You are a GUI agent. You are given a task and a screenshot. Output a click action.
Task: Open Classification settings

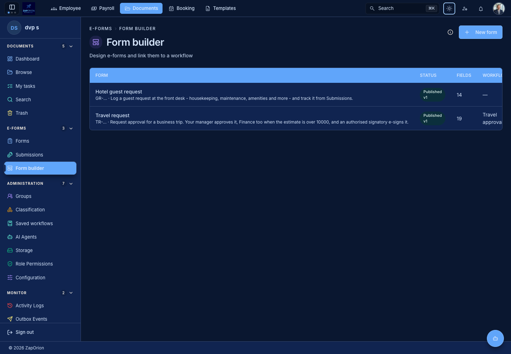(40, 210)
